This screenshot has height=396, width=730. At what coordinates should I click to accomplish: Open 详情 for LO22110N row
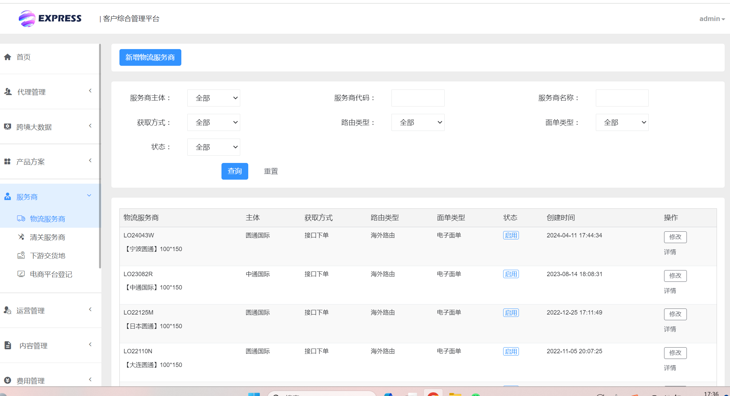pos(670,368)
